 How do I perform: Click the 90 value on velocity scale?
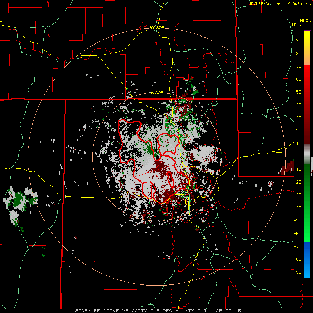point(299,41)
